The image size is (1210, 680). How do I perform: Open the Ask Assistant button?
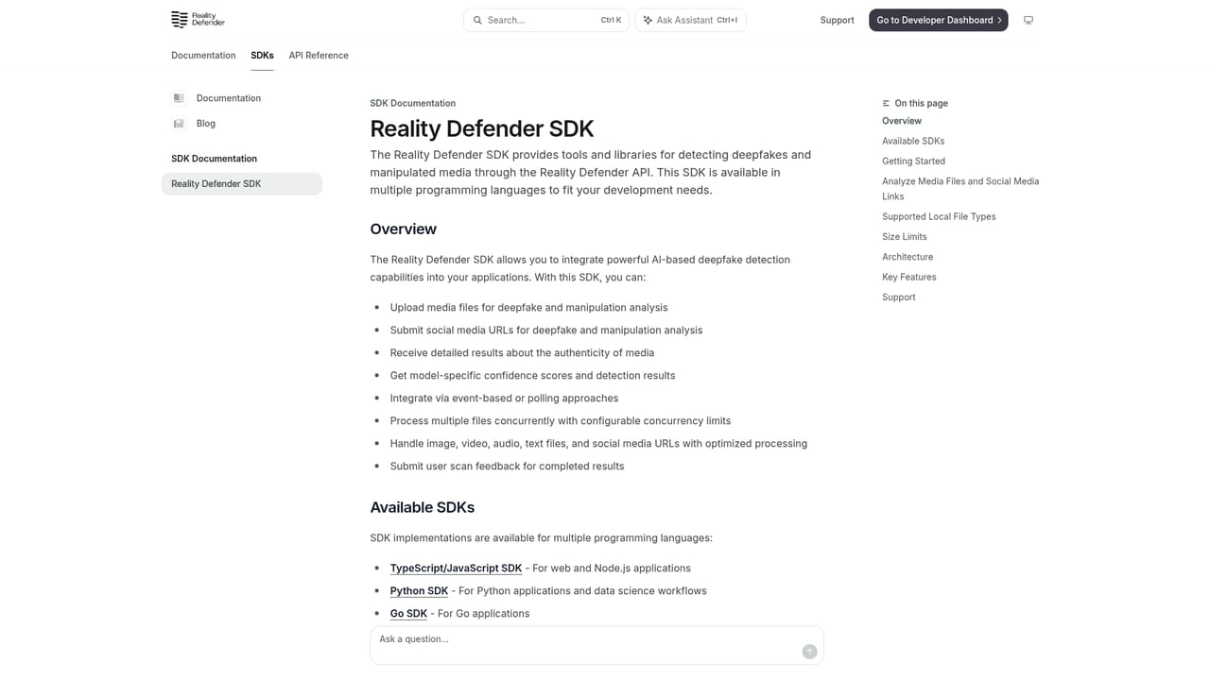[x=690, y=20]
